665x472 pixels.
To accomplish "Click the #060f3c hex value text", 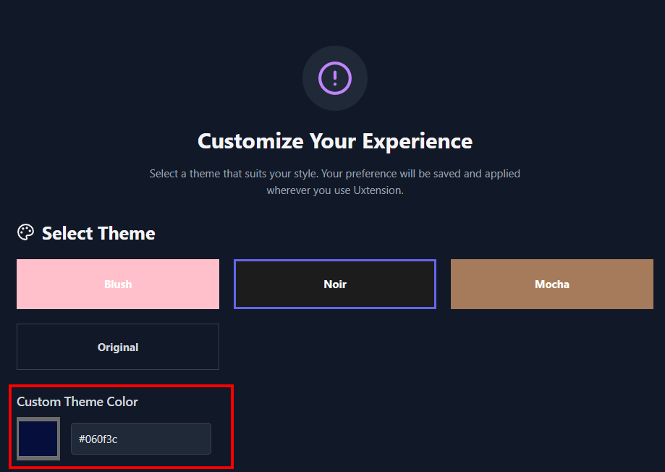I will click(x=98, y=439).
